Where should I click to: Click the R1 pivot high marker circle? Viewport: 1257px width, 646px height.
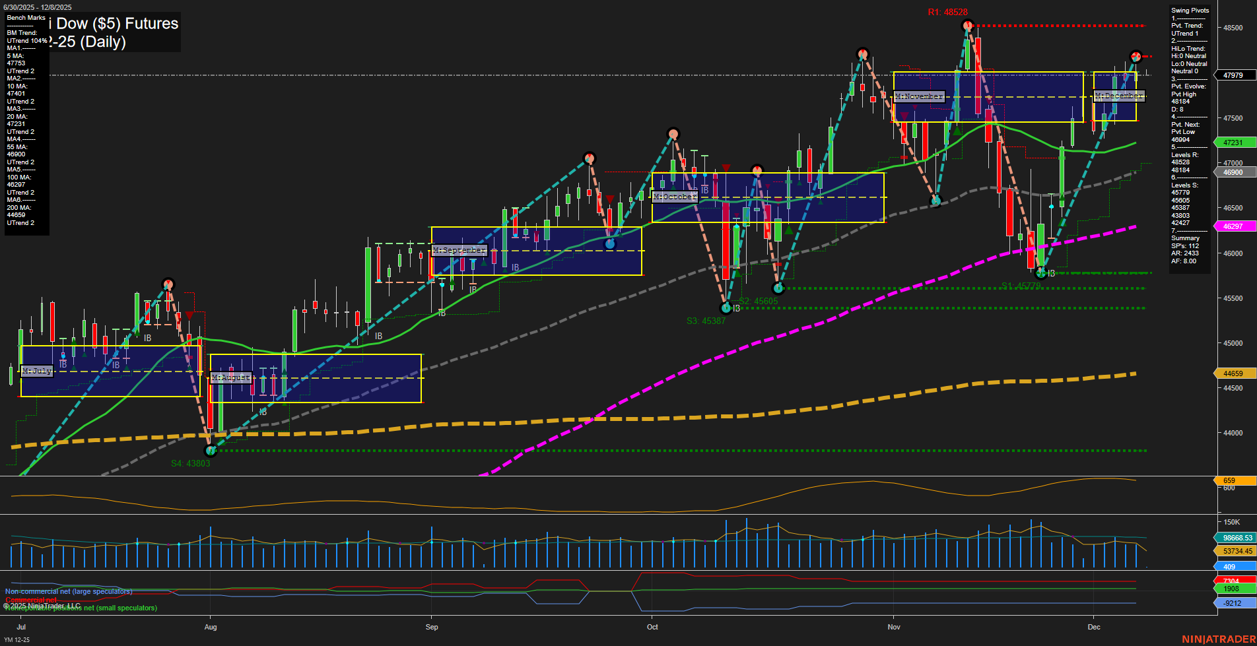tap(967, 25)
